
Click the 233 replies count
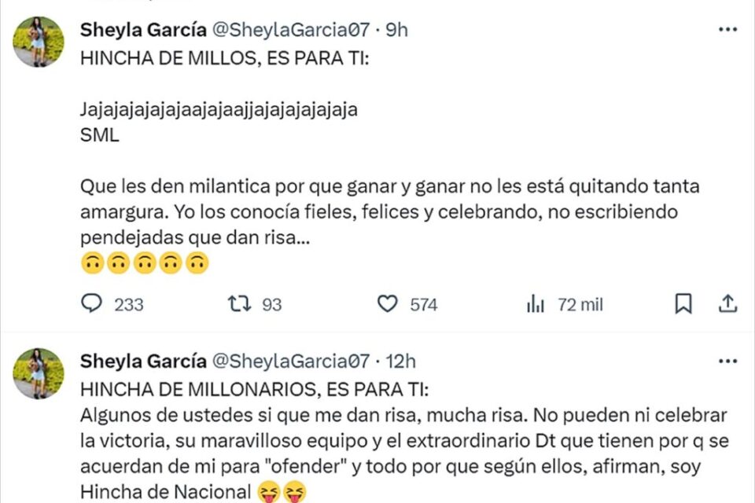tap(129, 304)
